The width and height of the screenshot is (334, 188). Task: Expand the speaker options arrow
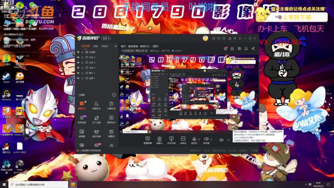coord(211,140)
